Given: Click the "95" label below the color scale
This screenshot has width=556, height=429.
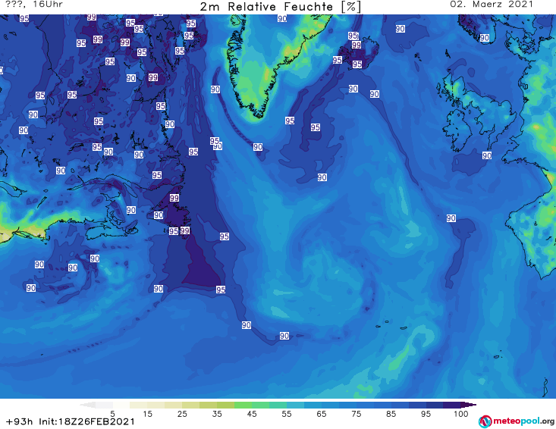Looking at the screenshot, I should click(426, 414).
